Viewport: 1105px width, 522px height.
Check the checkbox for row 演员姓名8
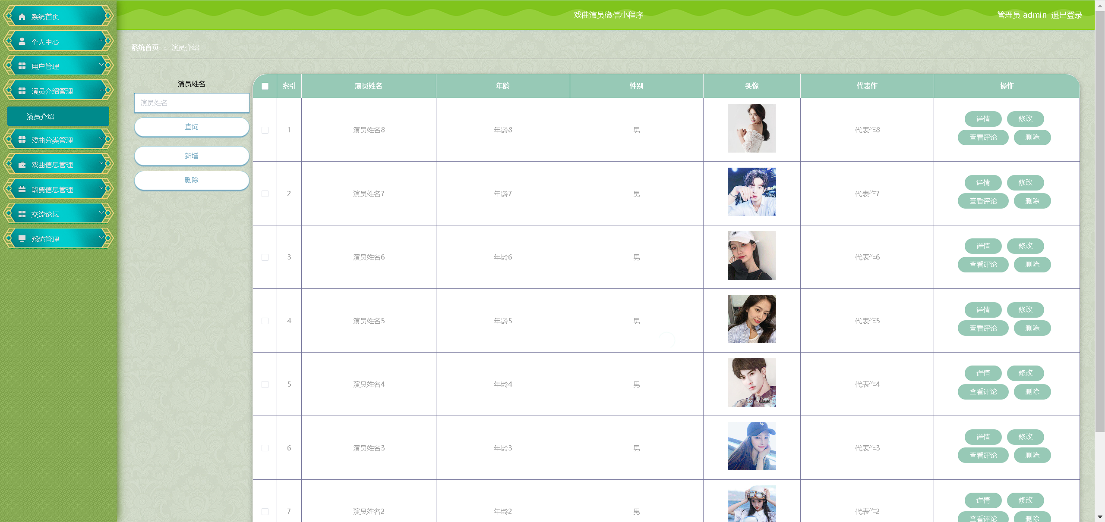coord(265,130)
